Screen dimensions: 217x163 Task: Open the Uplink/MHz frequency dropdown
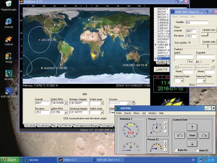click(66, 112)
